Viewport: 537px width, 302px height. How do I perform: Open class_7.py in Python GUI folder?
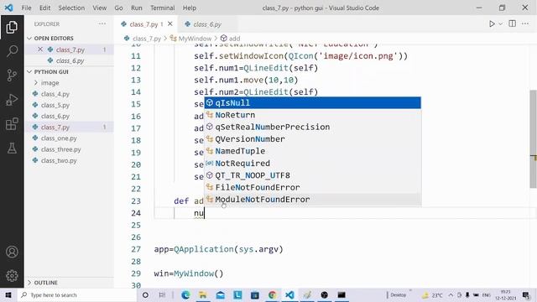point(70,127)
